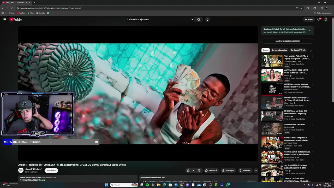Screen dimensions: 334x188
Task: Select the De JheanT "El Islote" chip
Action: click(299, 50)
